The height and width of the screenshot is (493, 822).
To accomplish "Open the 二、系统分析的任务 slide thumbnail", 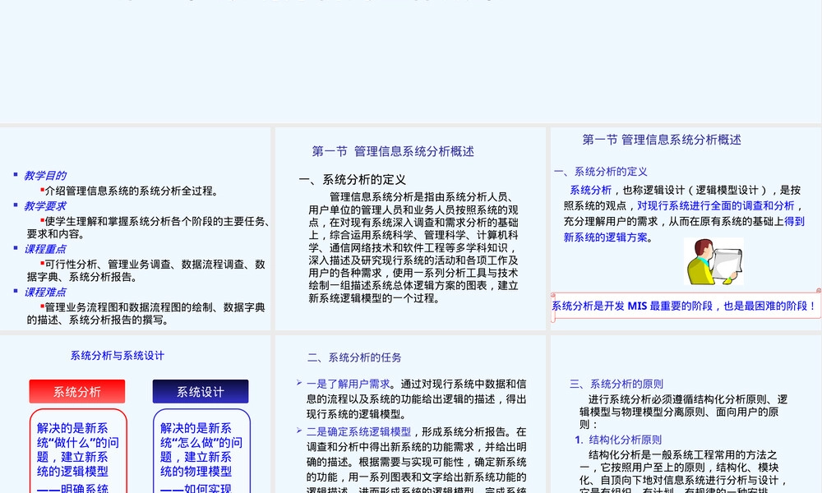I will [x=410, y=414].
